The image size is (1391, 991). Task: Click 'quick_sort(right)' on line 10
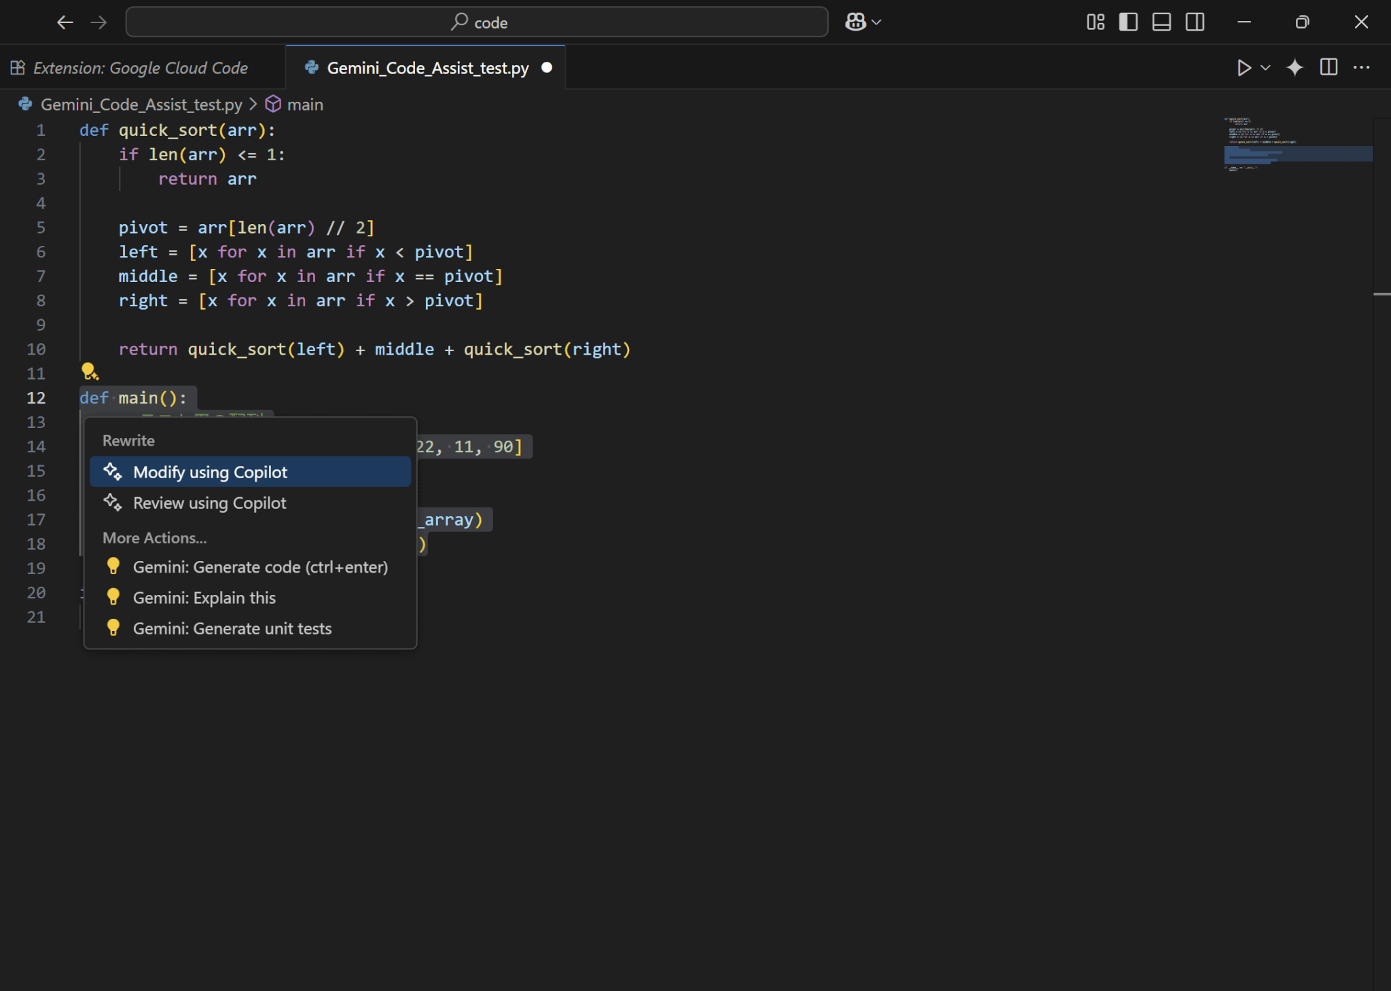click(x=547, y=350)
